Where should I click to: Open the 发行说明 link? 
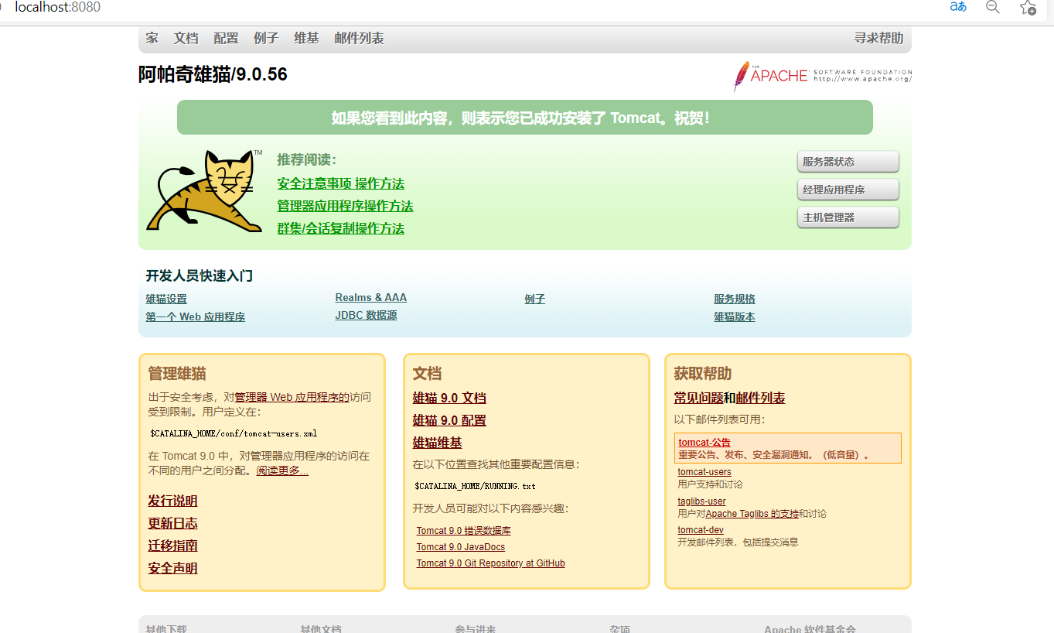(173, 501)
